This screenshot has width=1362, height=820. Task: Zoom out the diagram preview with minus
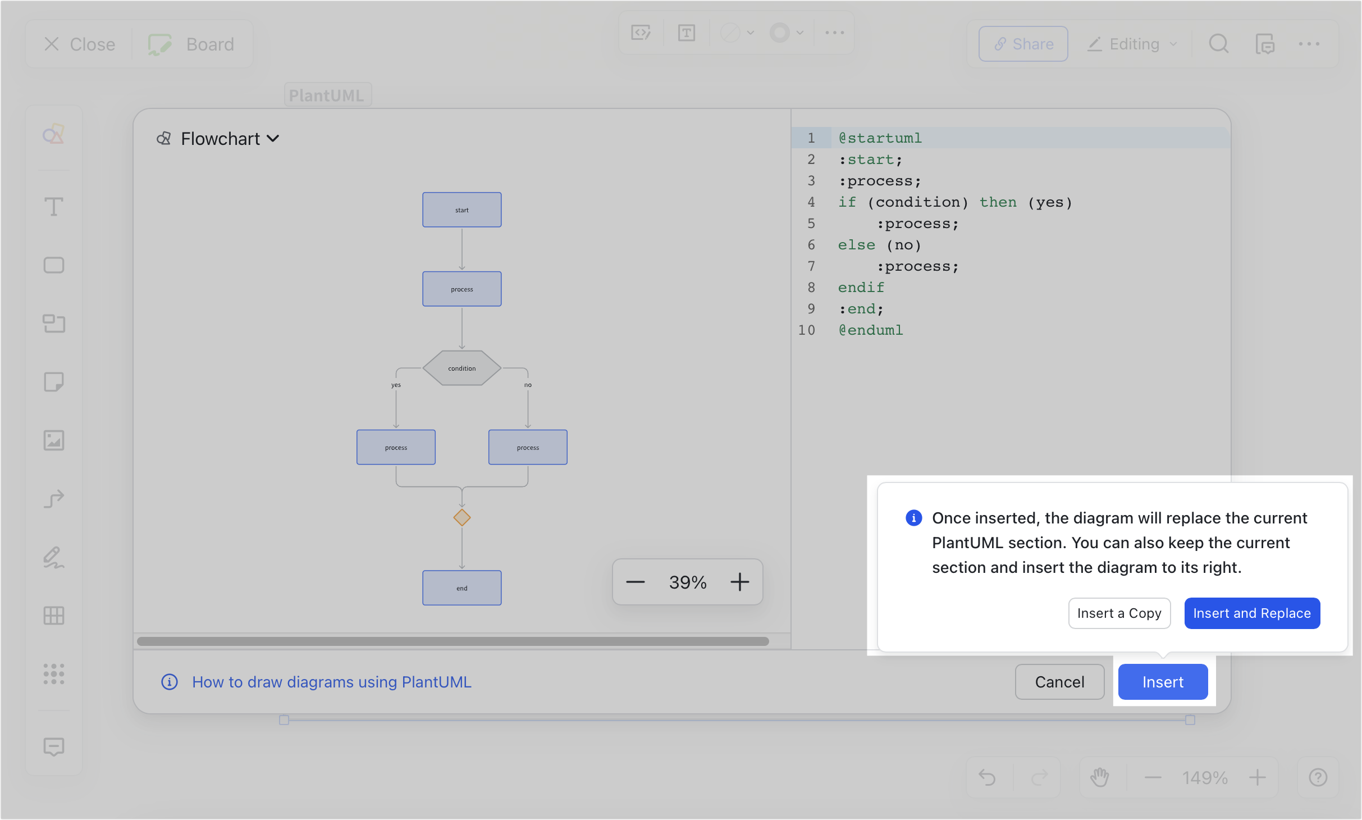tap(635, 582)
